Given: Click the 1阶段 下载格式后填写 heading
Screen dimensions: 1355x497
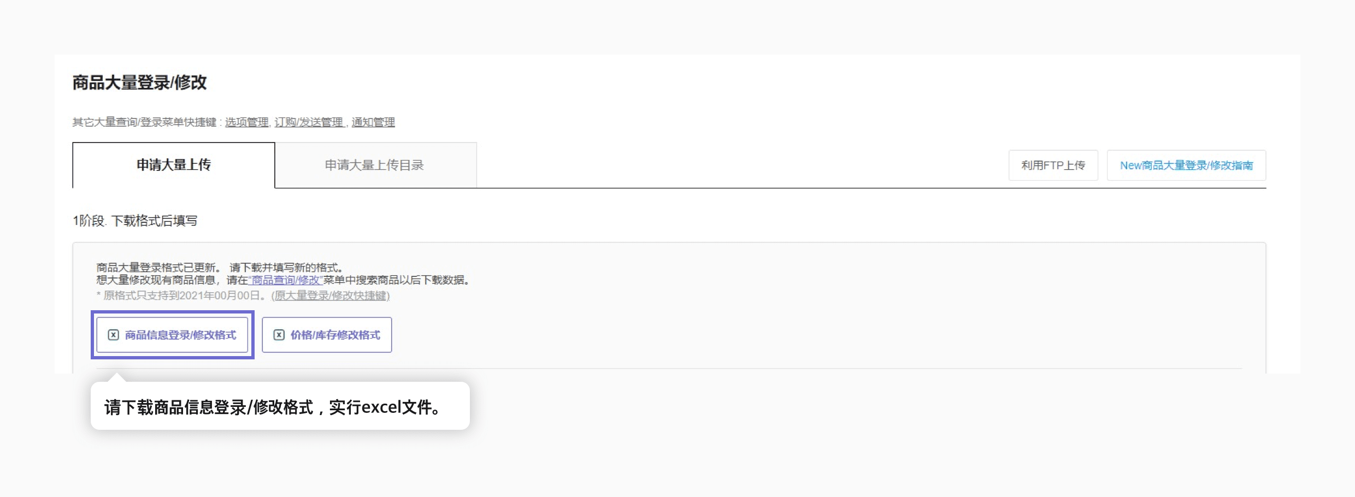Looking at the screenshot, I should [x=135, y=221].
